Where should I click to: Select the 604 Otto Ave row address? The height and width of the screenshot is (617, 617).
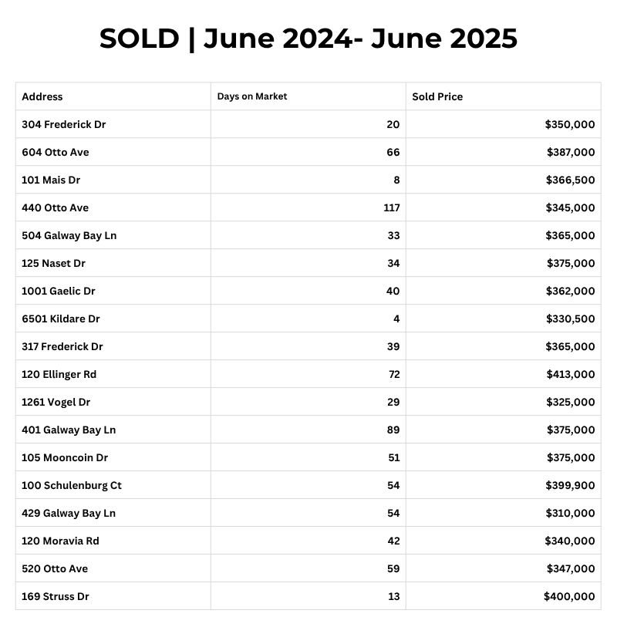[x=56, y=152]
